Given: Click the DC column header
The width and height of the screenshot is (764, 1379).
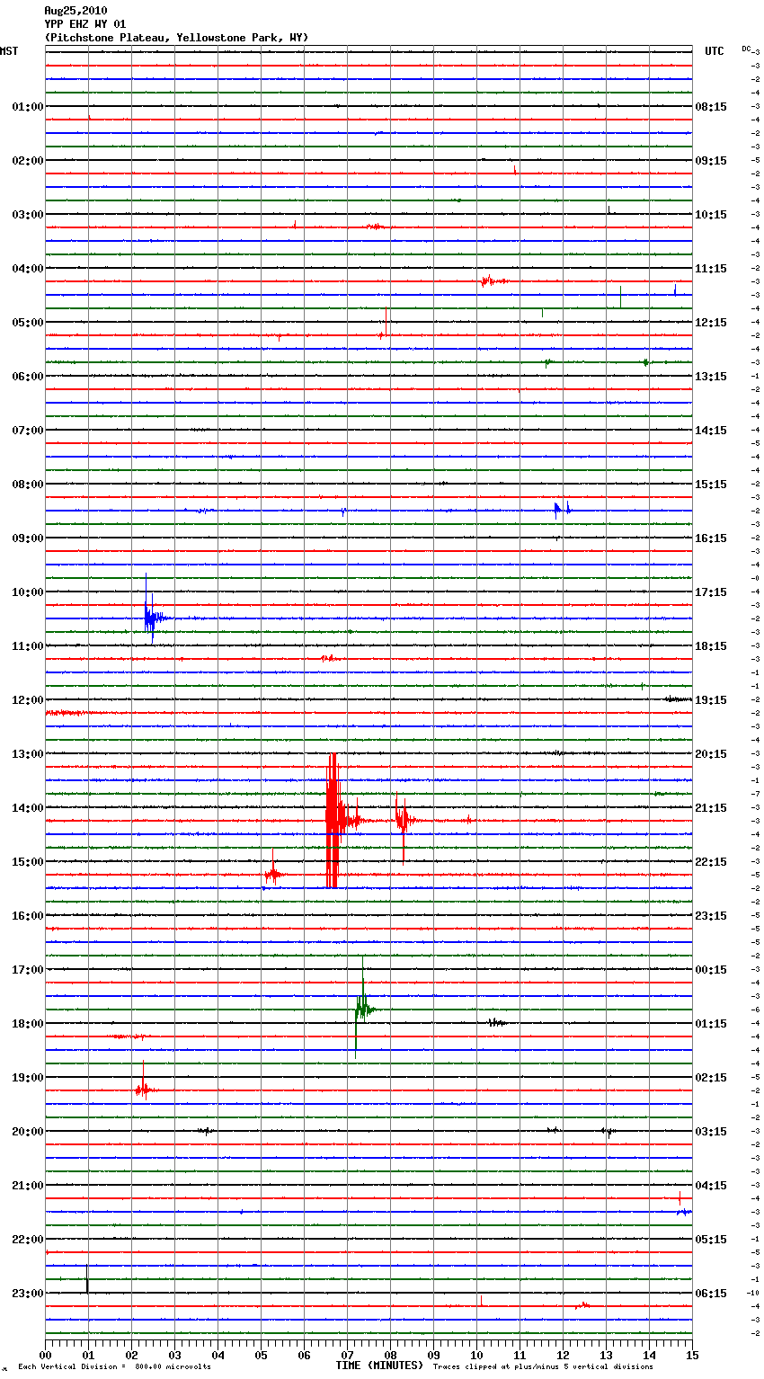Looking at the screenshot, I should click(746, 49).
